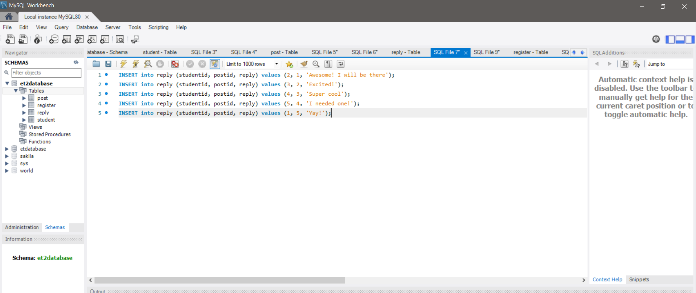Rollback transaction X icon
The width and height of the screenshot is (696, 293).
[x=202, y=64]
